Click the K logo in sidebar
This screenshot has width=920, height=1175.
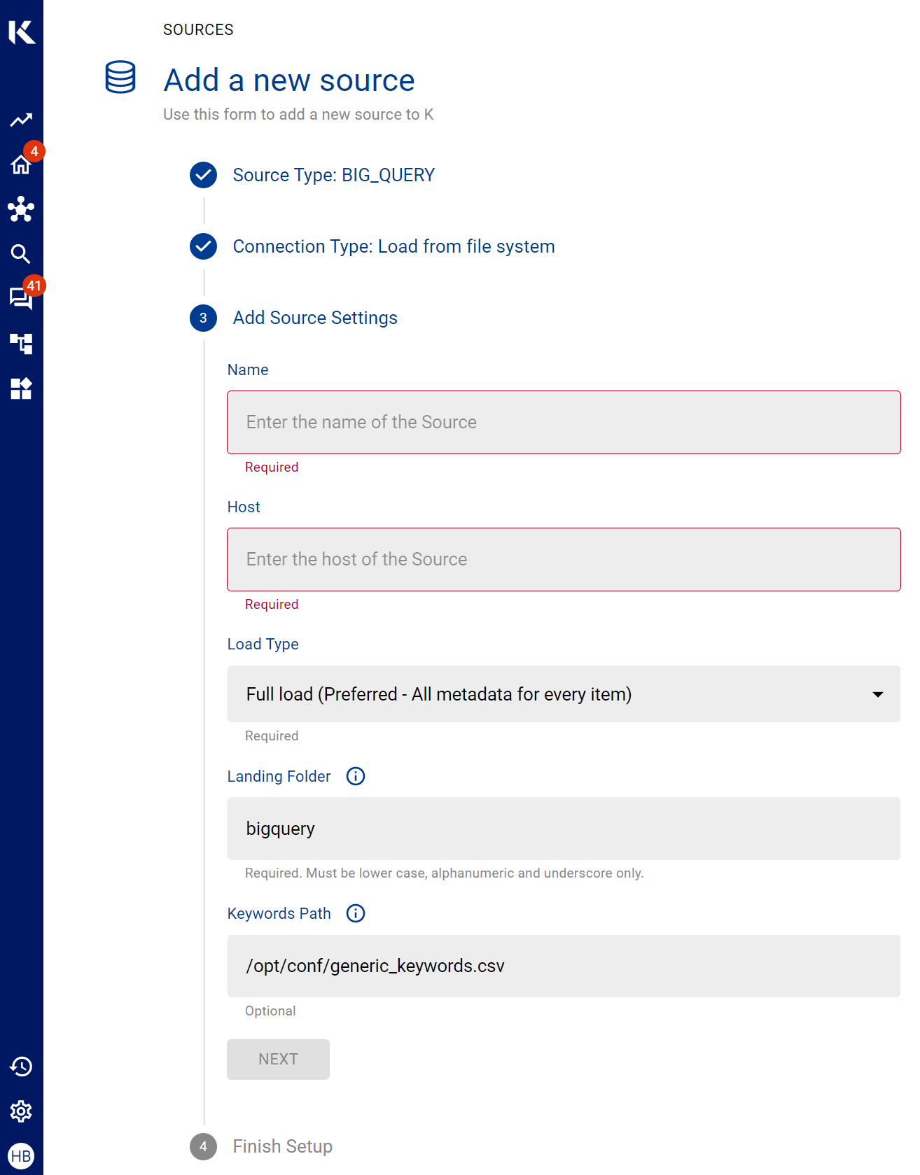coord(22,32)
